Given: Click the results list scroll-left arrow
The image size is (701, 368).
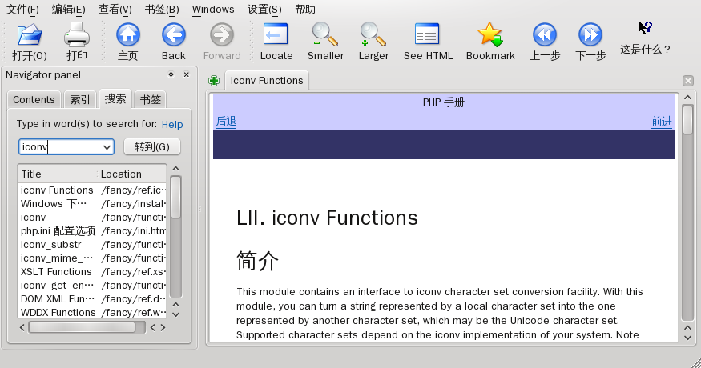Looking at the screenshot, I should 22,328.
